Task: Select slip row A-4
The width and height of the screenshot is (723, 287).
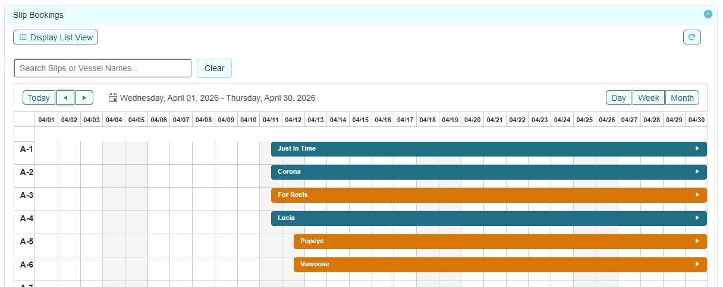Action: [x=26, y=218]
